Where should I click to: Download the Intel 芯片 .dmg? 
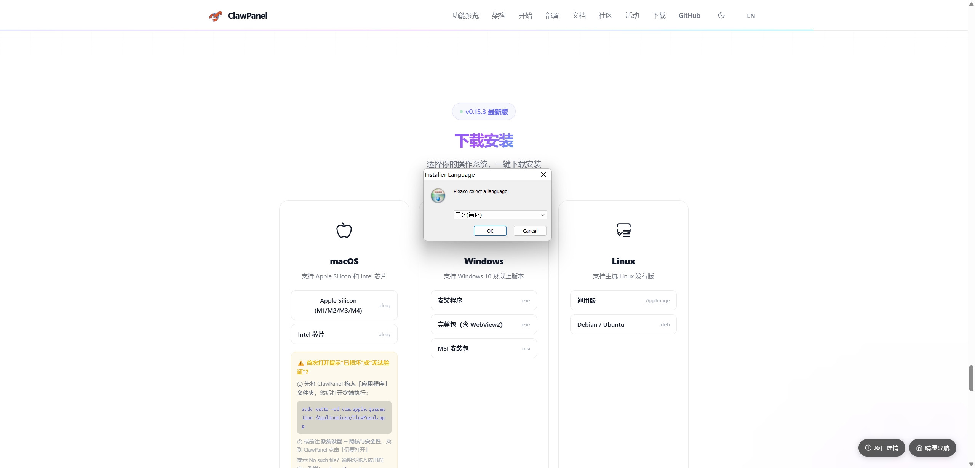(344, 334)
